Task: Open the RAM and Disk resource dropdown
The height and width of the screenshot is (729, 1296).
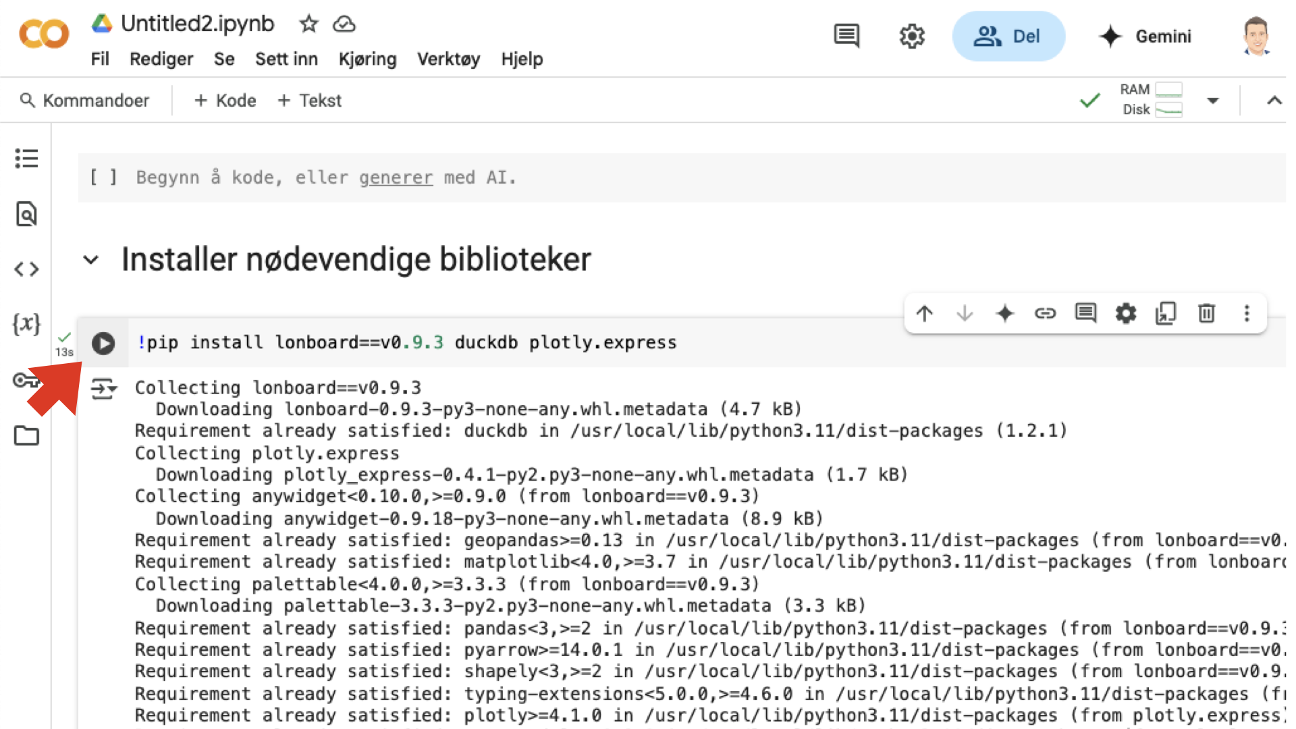Action: 1213,101
